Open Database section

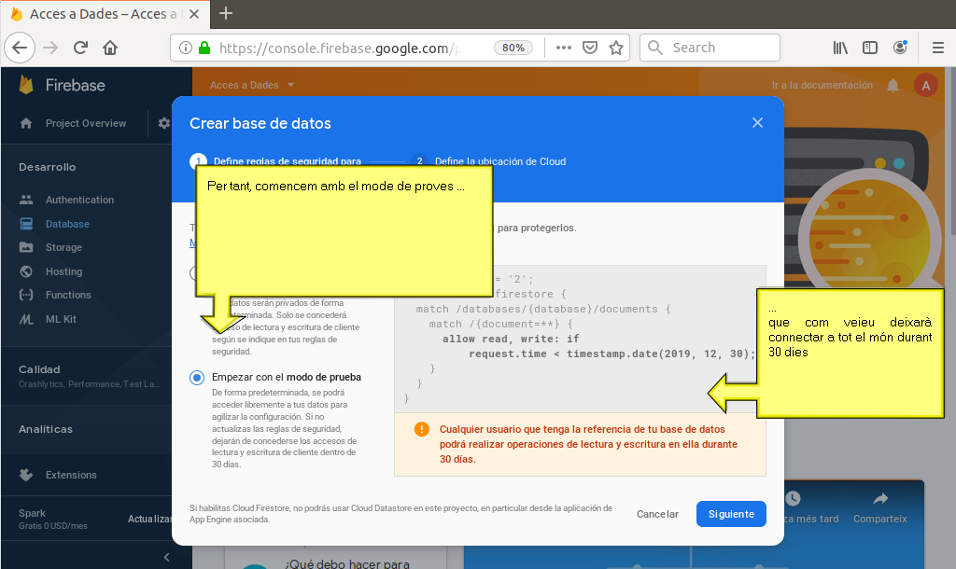pos(67,224)
